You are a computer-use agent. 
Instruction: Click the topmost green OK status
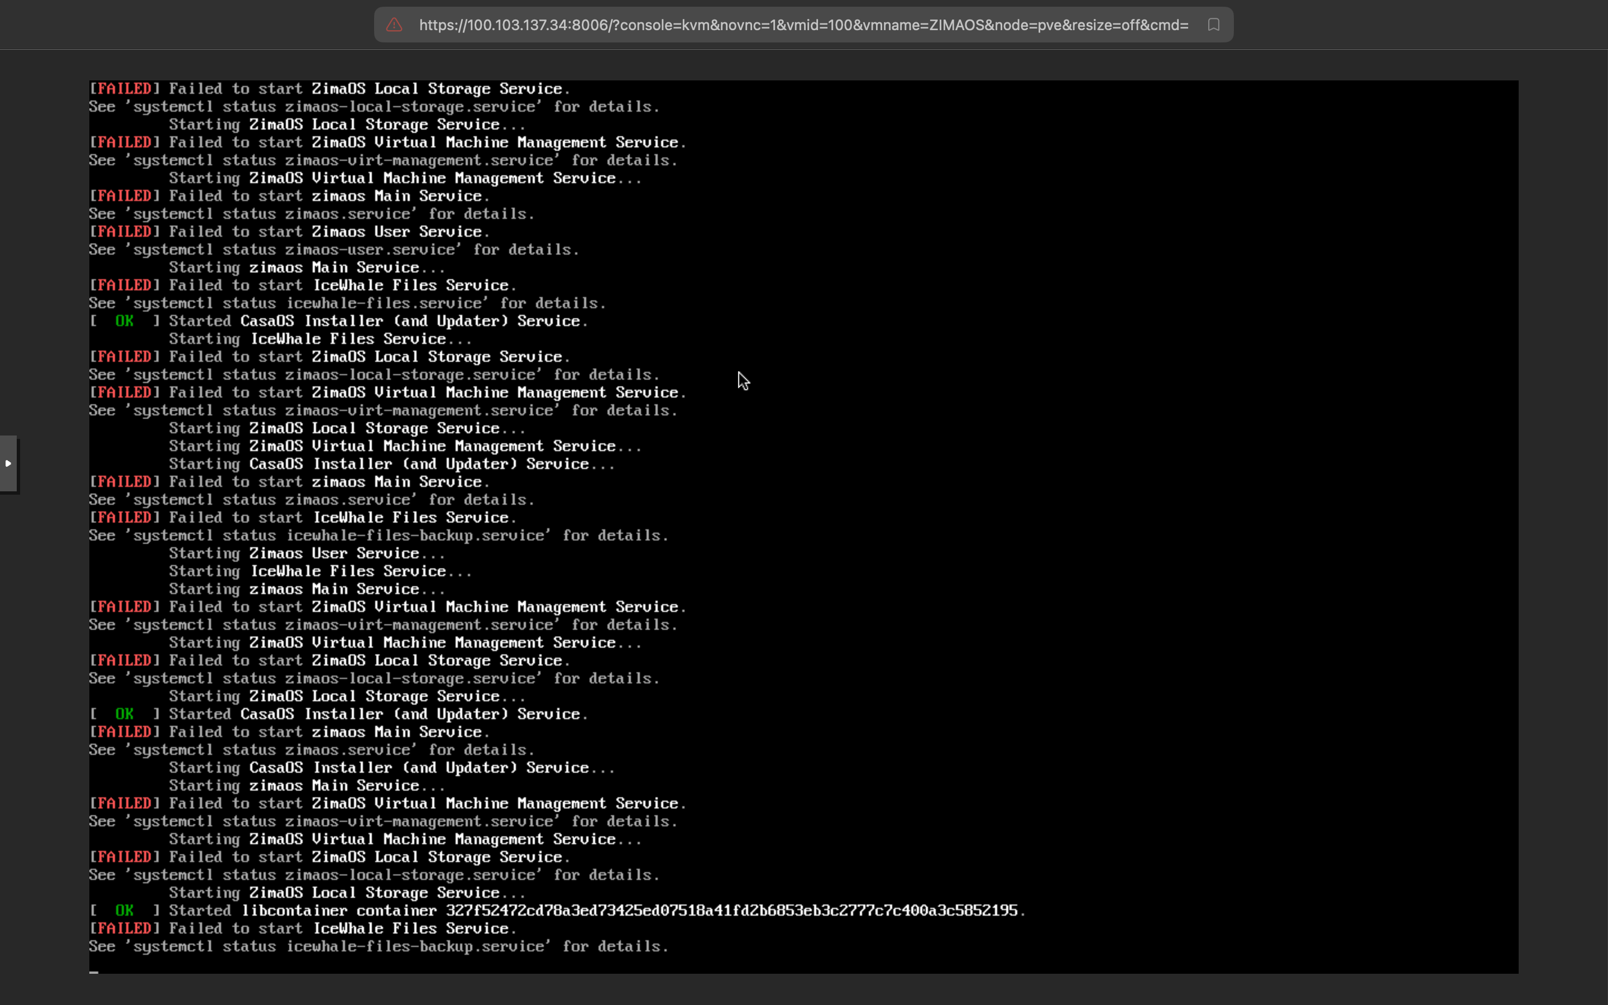coord(125,321)
